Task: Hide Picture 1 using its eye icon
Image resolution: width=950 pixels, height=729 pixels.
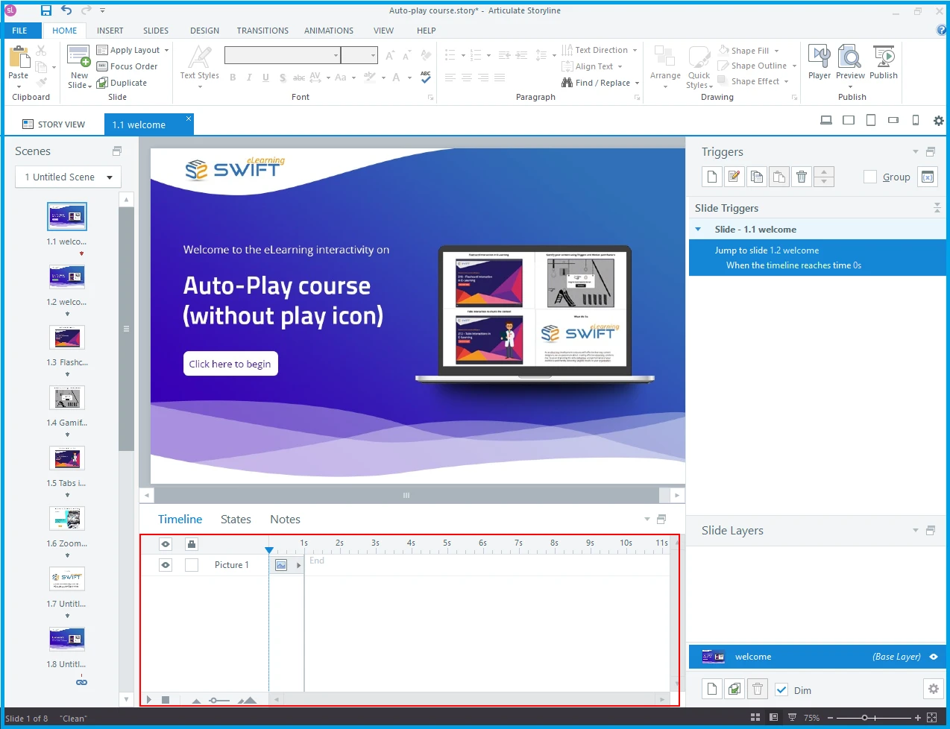Action: (166, 565)
